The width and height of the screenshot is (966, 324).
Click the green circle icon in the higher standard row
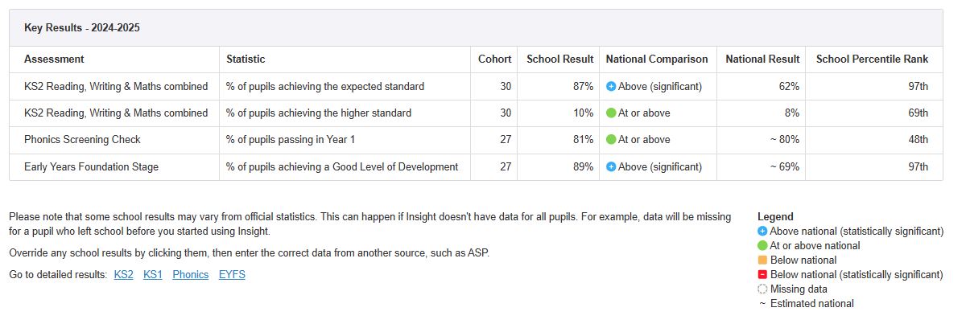[611, 113]
